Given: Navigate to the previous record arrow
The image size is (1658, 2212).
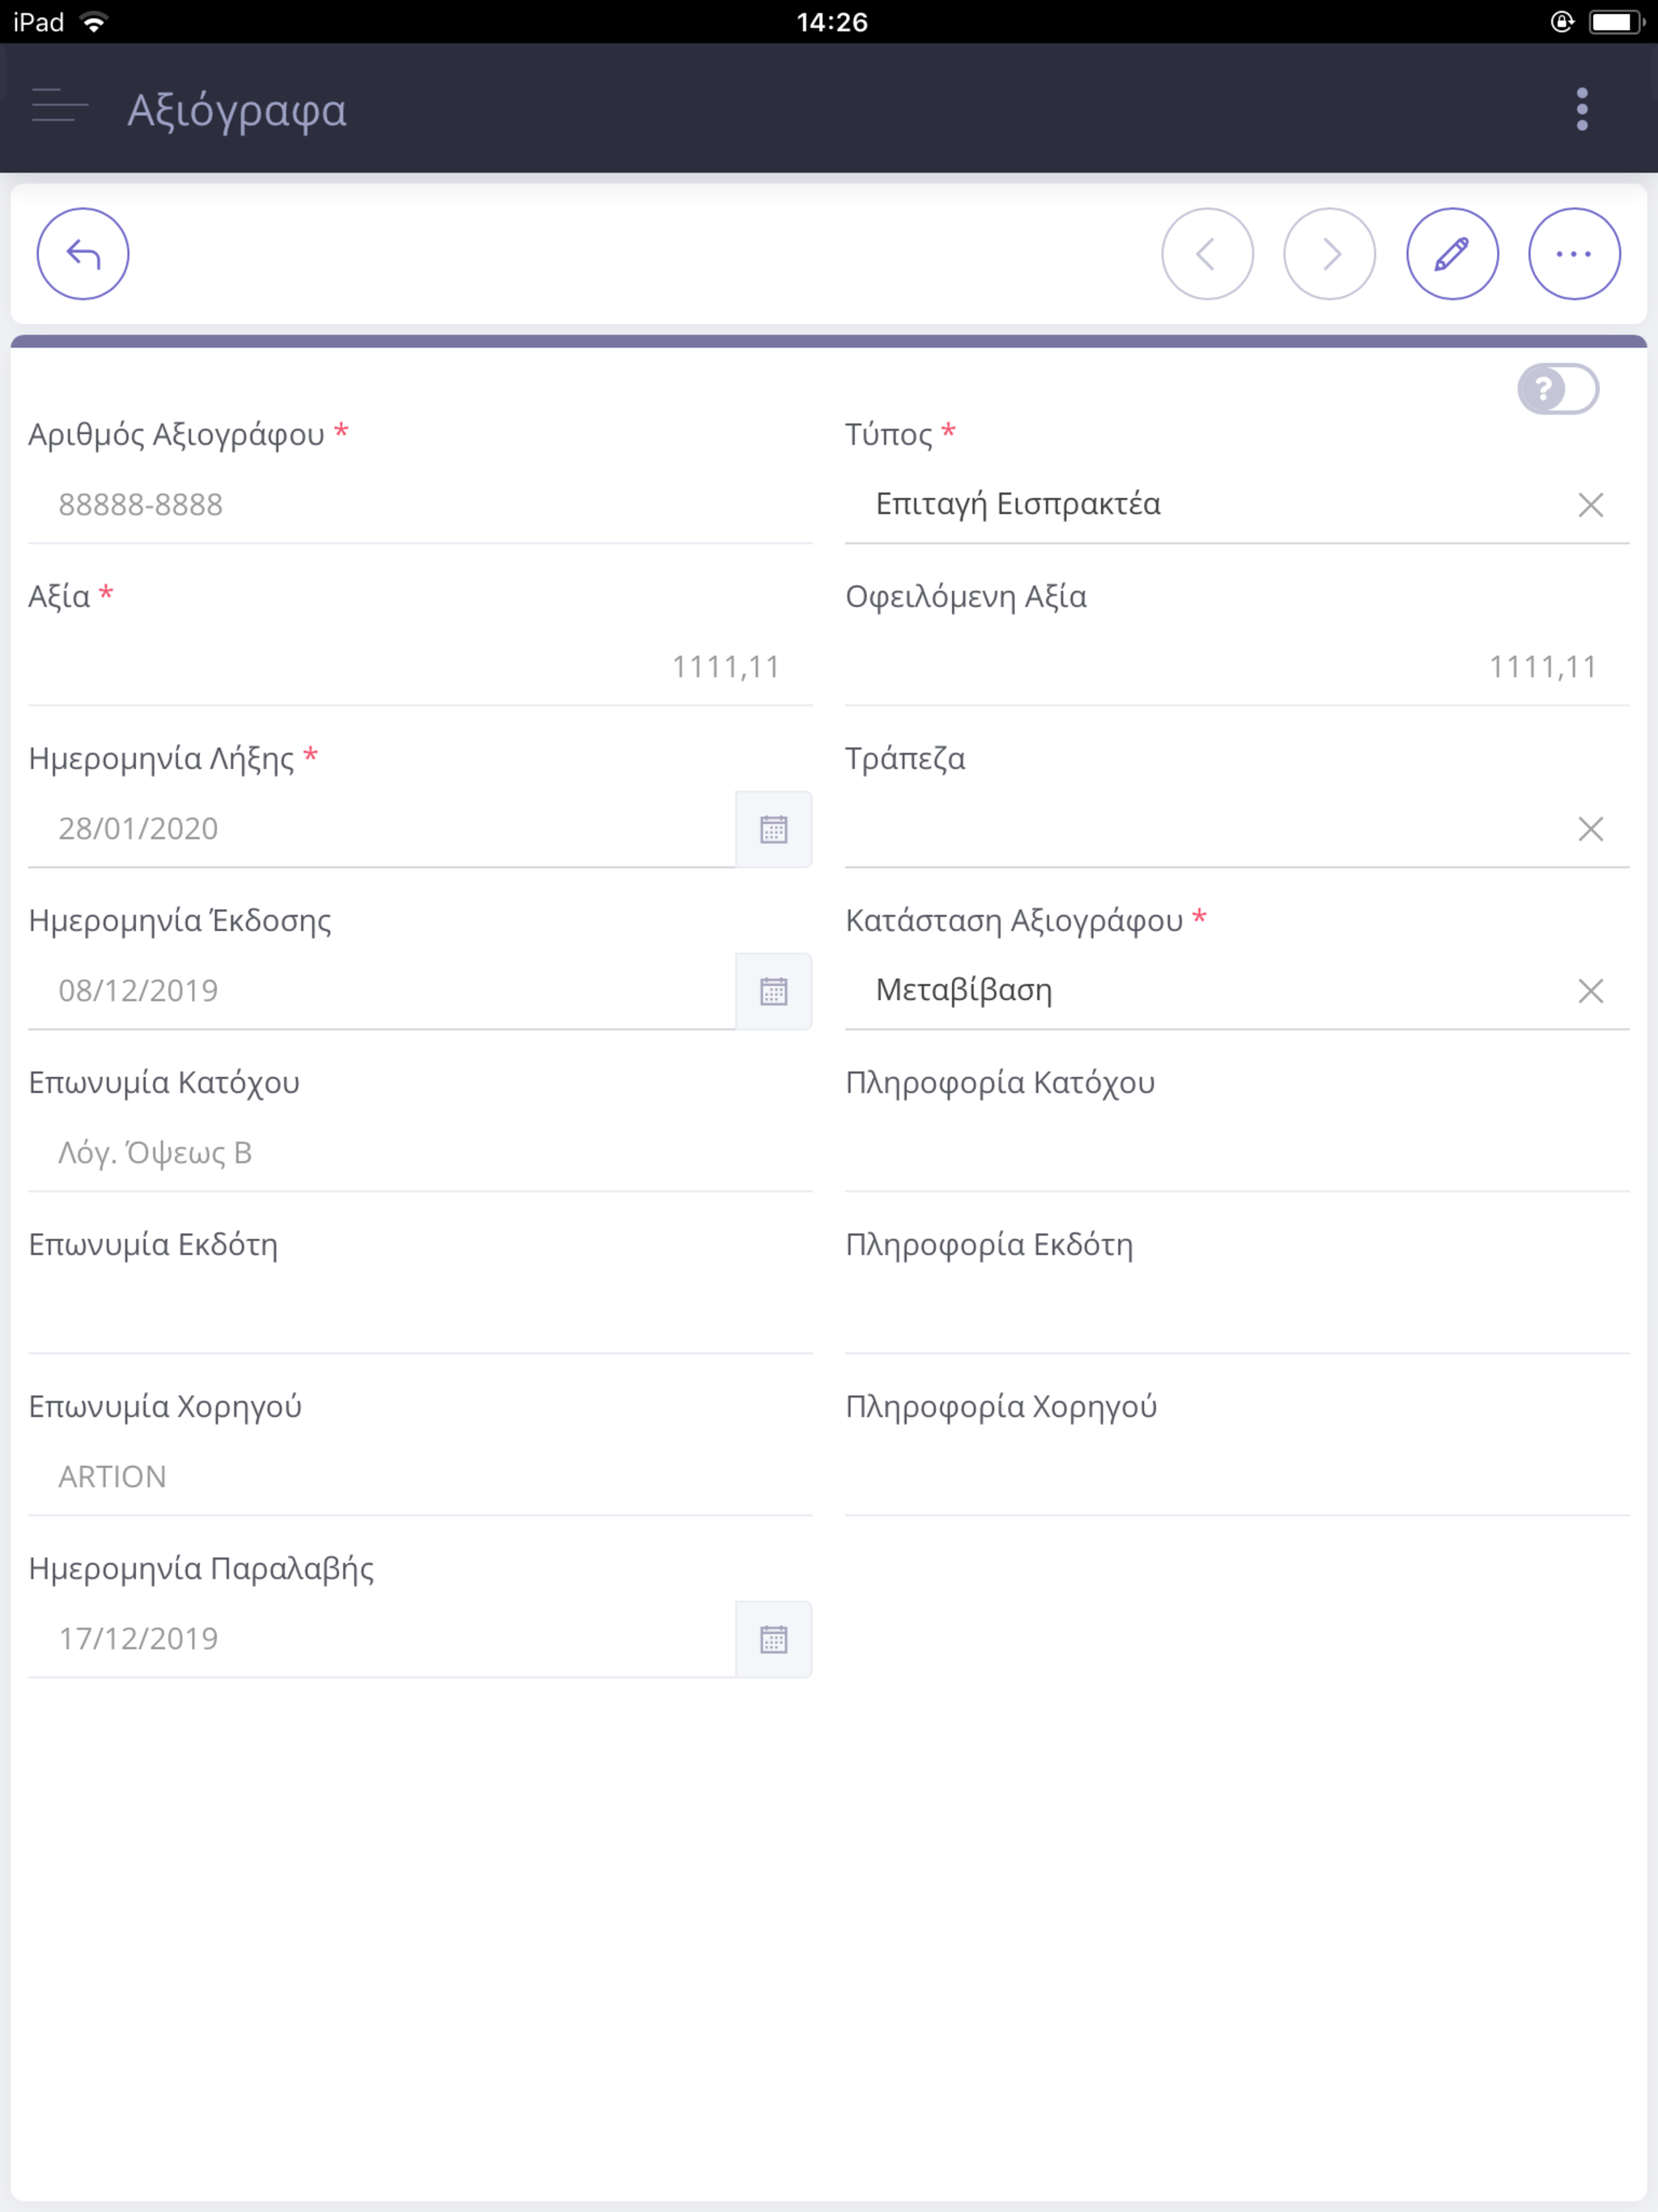Looking at the screenshot, I should tap(1207, 254).
